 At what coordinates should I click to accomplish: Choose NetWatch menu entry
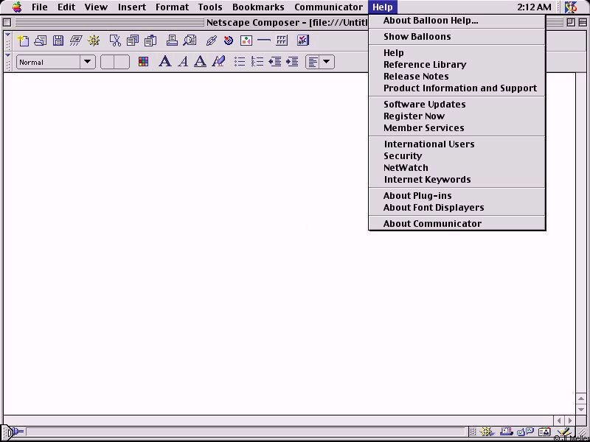457,168
